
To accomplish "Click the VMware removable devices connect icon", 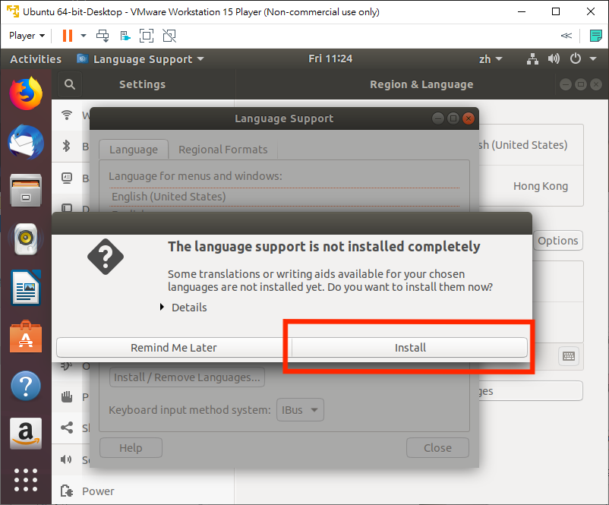I will 125,36.
